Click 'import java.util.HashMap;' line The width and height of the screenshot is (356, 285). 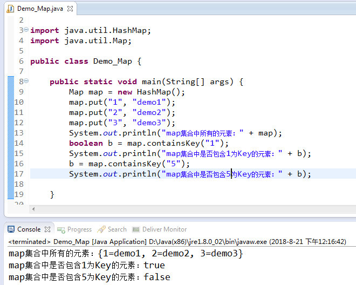point(91,30)
